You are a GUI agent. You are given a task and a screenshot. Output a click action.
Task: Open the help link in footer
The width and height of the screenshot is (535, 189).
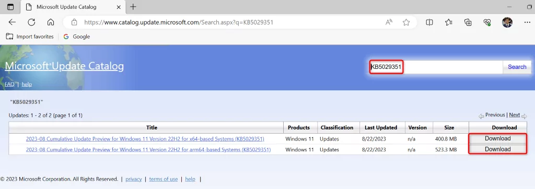(x=190, y=179)
